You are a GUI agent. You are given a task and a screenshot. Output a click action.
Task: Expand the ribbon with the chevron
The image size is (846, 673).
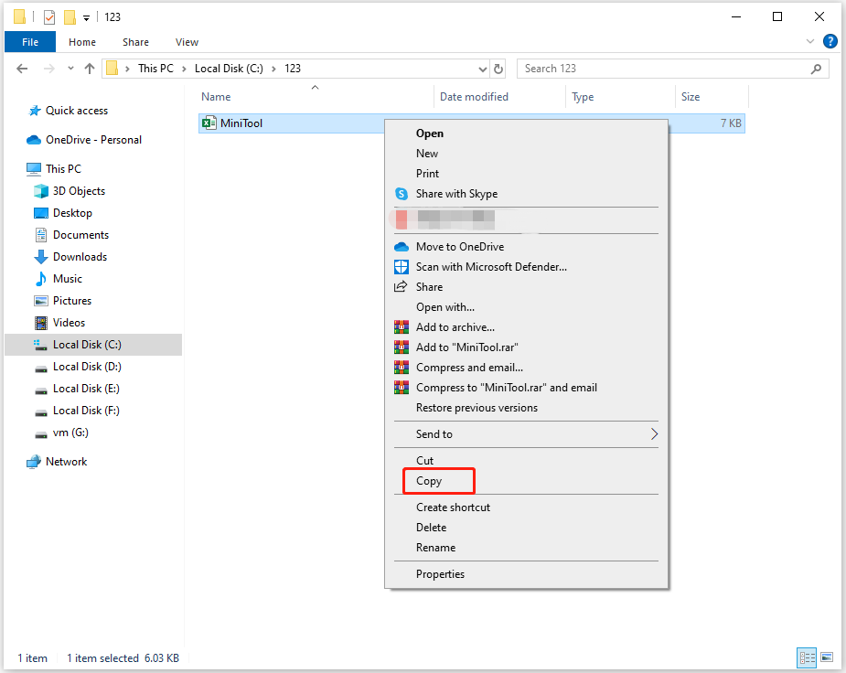pyautogui.click(x=809, y=41)
